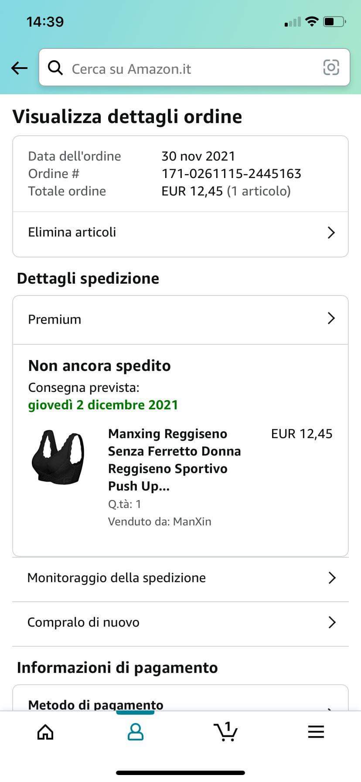Open Elimina articoli row
Screen dimensions: 361x782
click(180, 233)
